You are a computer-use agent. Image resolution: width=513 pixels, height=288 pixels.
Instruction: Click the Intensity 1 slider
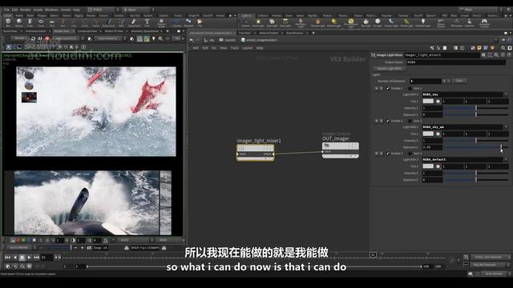coord(476,108)
